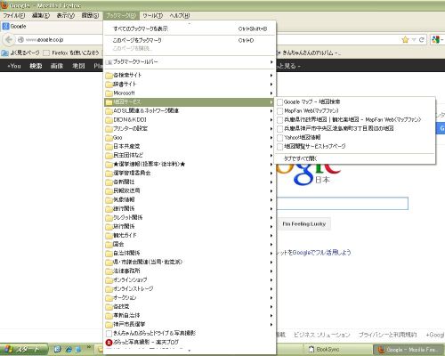Click the reload icon in address bar
This screenshot has width=445, height=356.
coord(421,40)
